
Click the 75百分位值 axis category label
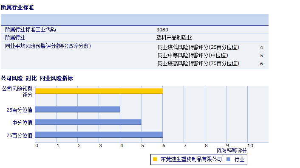pyautogui.click(x=20, y=135)
